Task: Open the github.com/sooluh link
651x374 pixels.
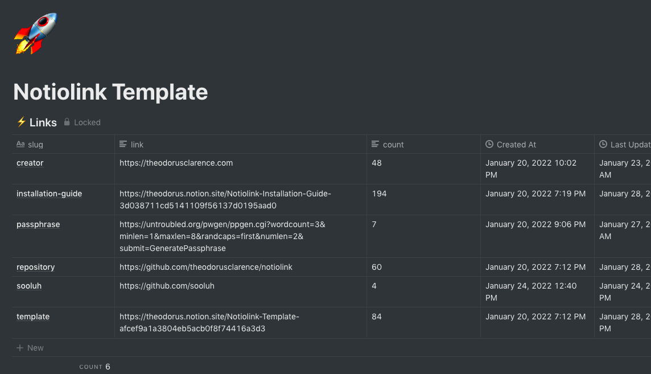Action: (167, 286)
